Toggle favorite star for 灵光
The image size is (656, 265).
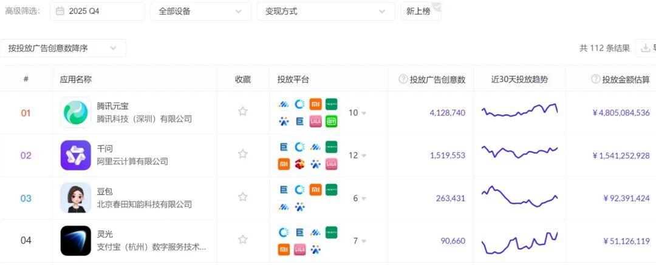point(243,240)
